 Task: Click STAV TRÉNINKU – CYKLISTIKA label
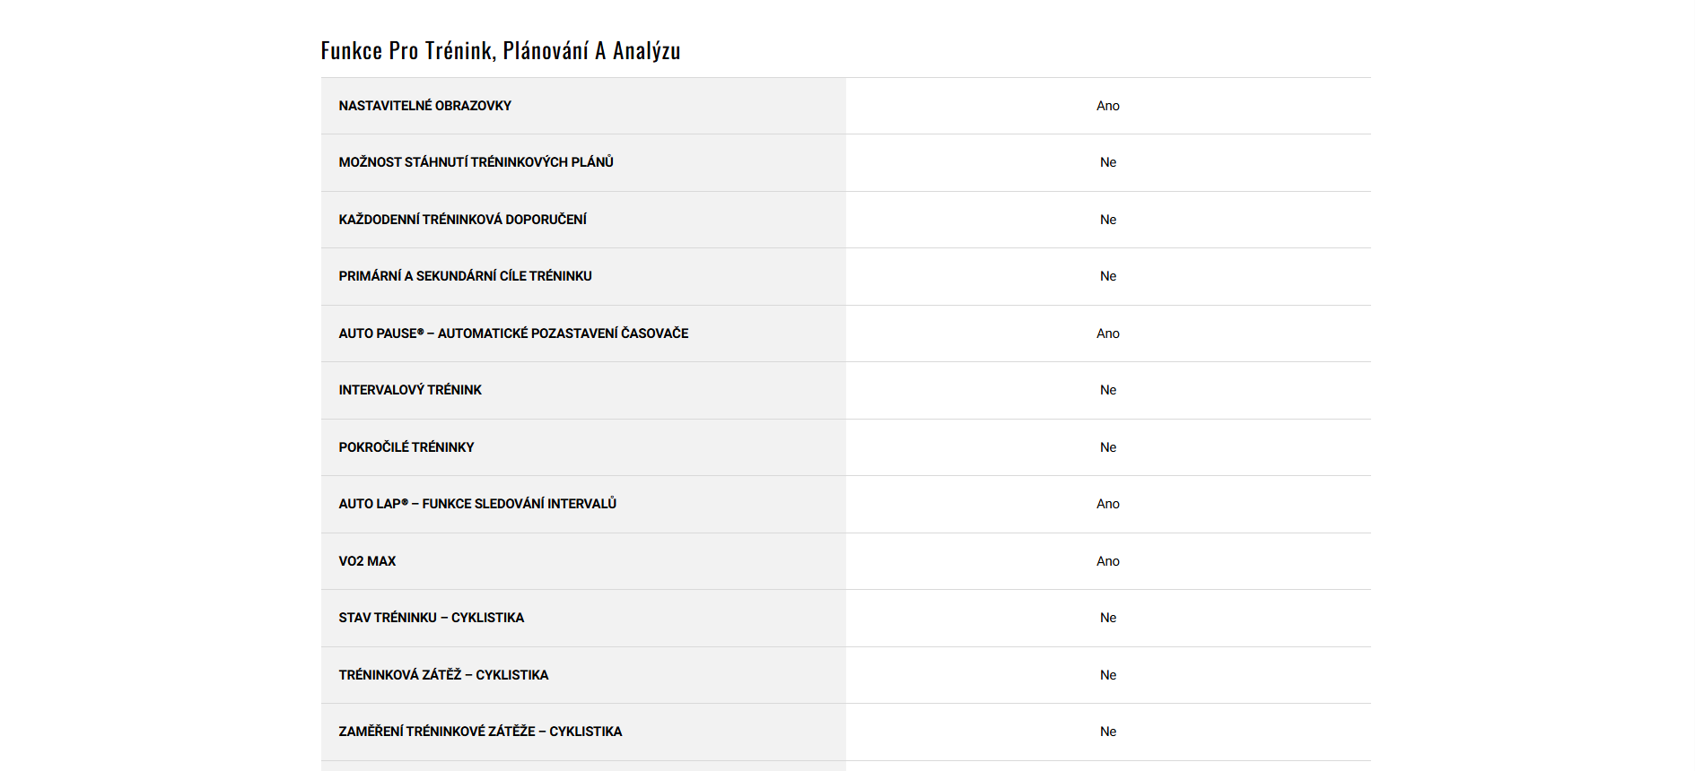[x=431, y=618]
